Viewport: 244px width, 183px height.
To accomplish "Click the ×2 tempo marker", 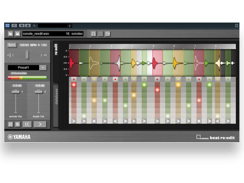I will point(45,55).
